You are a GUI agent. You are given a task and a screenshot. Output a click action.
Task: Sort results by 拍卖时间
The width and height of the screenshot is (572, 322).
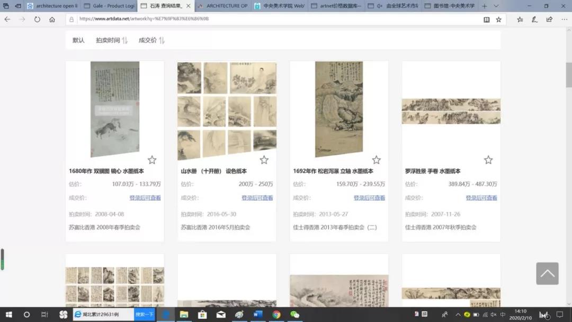pos(111,40)
